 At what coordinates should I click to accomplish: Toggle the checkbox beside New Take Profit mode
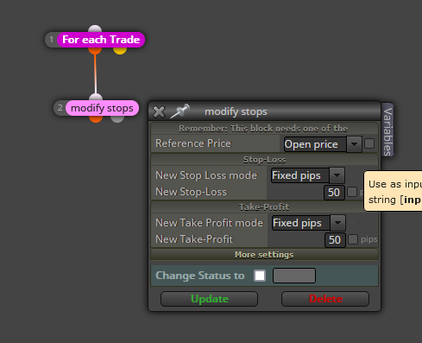point(353,223)
